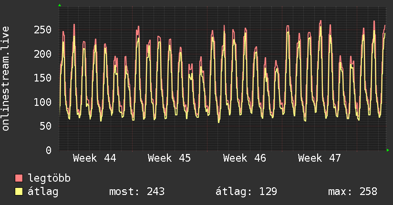The width and height of the screenshot is (393, 205).
Task: Click the 0 y-axis tick label
Action: (49, 150)
